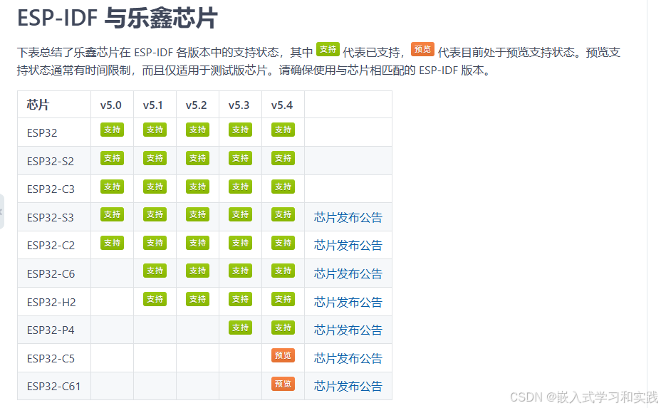This screenshot has width=661, height=408.
Task: Click the ESP32-S2 row label
Action: (50, 162)
